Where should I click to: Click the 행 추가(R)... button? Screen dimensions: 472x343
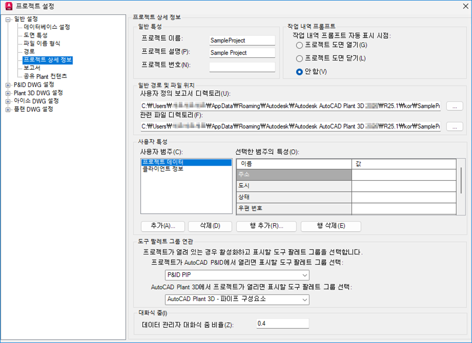[266, 226]
